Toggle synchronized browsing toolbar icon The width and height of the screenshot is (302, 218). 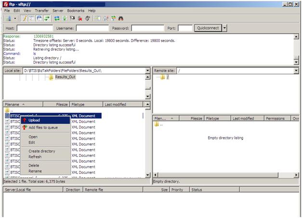tap(114, 18)
